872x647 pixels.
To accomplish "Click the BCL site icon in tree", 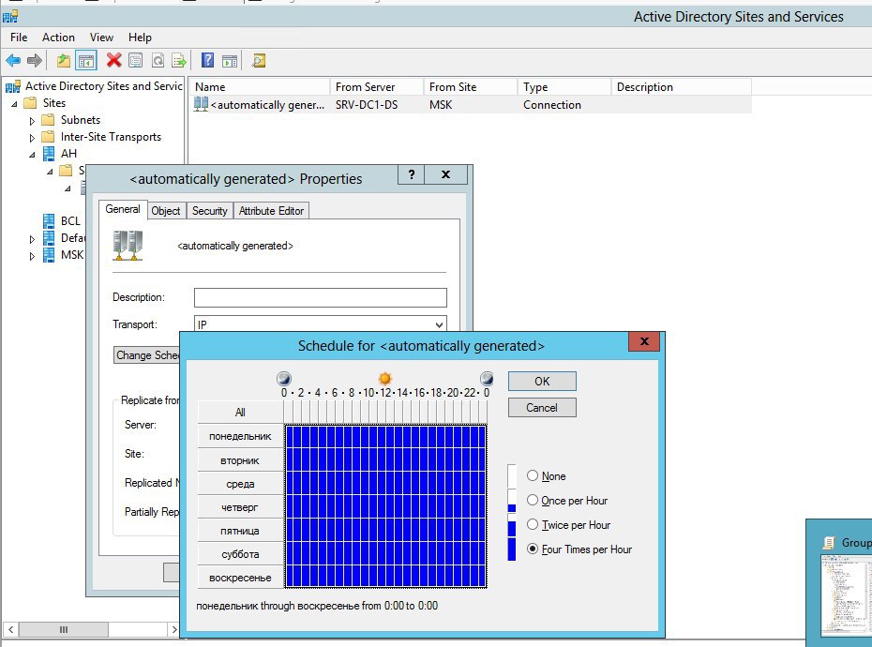I will [x=49, y=221].
